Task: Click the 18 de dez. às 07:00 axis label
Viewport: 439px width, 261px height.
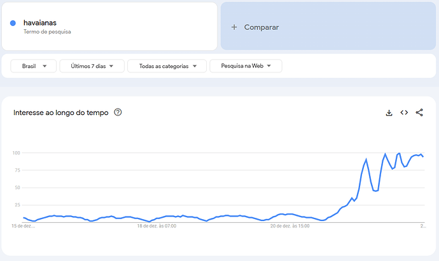Action: tap(157, 226)
